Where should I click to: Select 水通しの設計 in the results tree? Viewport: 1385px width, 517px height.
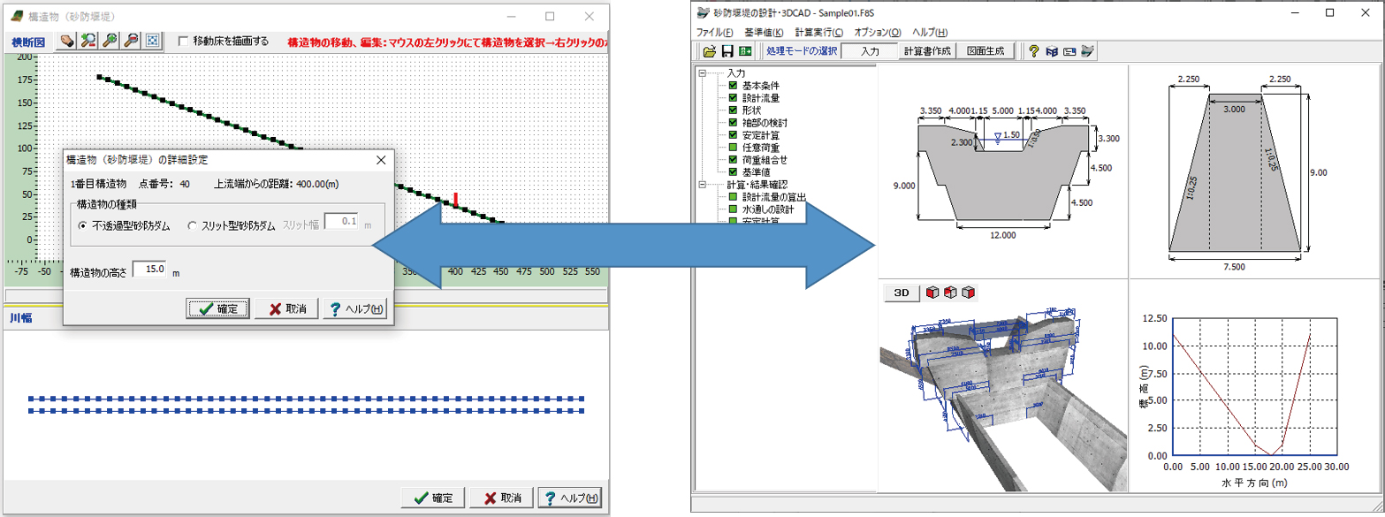tap(770, 209)
